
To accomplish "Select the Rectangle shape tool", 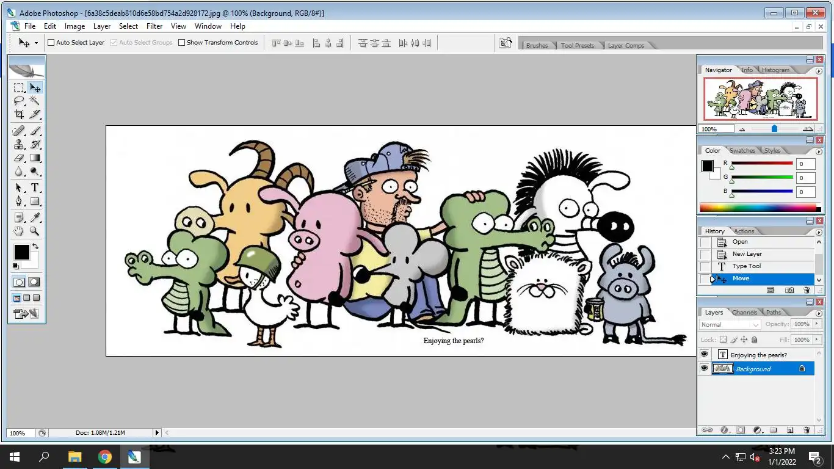I will pos(35,202).
